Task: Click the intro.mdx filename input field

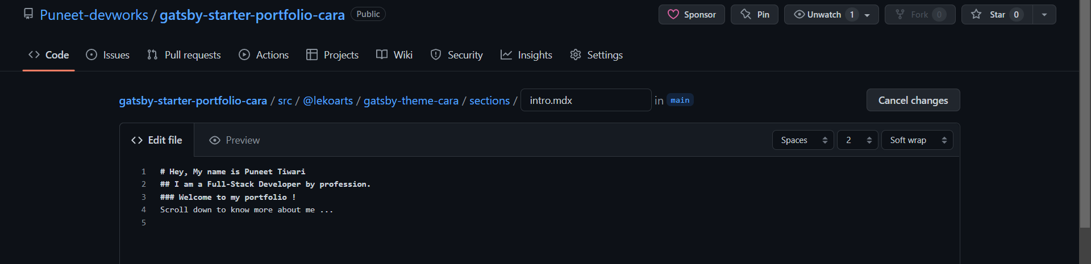Action: click(x=586, y=100)
